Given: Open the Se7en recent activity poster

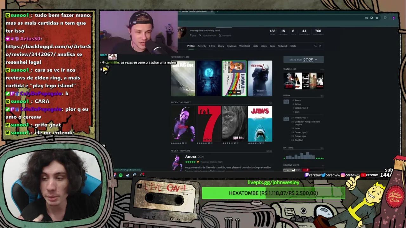Looking at the screenshot, I should (209, 123).
